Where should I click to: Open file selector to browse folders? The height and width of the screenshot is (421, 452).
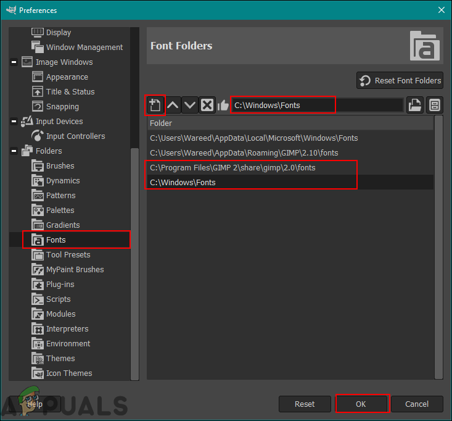coord(415,105)
